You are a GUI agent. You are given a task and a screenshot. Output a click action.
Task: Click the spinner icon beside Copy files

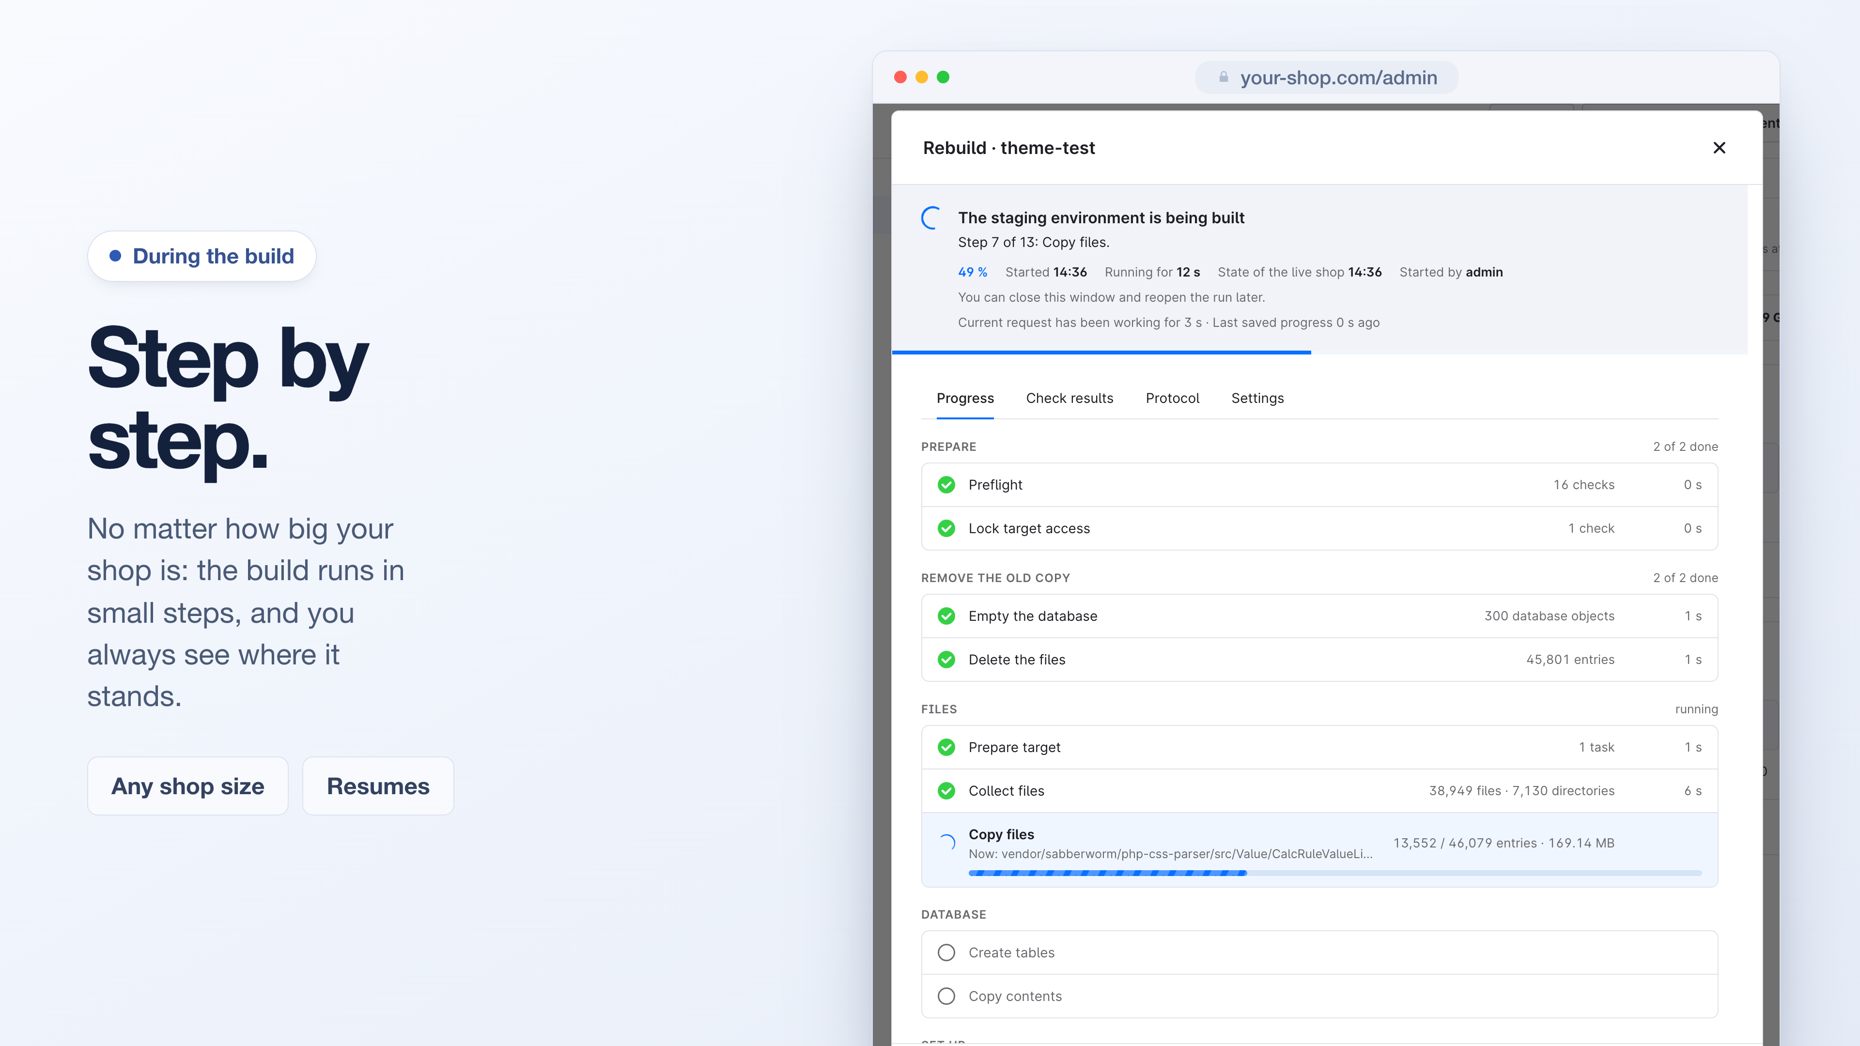[x=946, y=843]
